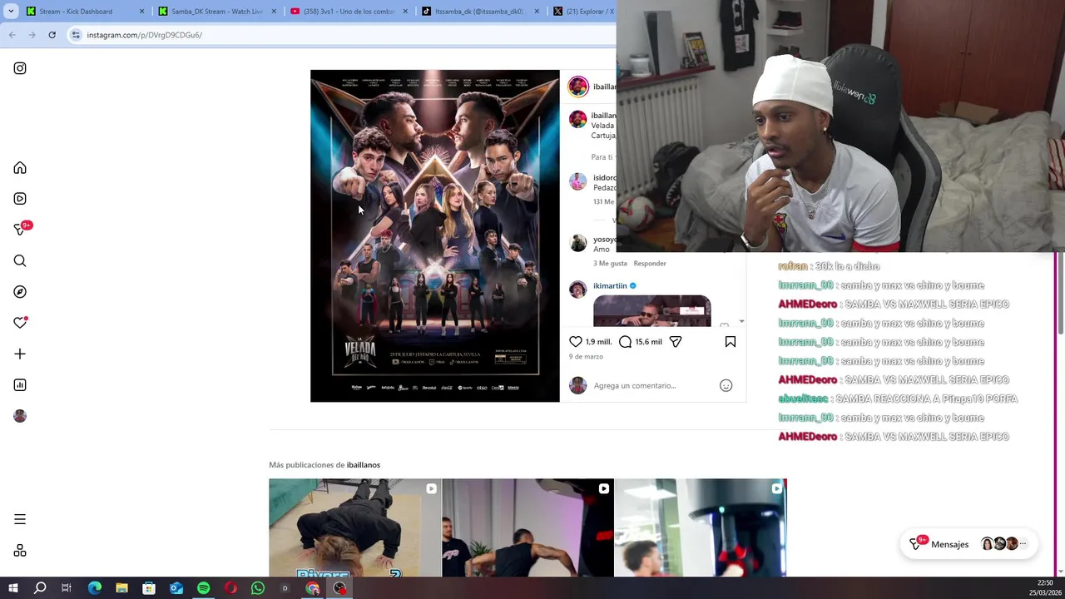Open Microsoft Store from taskbar
The width and height of the screenshot is (1065, 599).
[149, 588]
